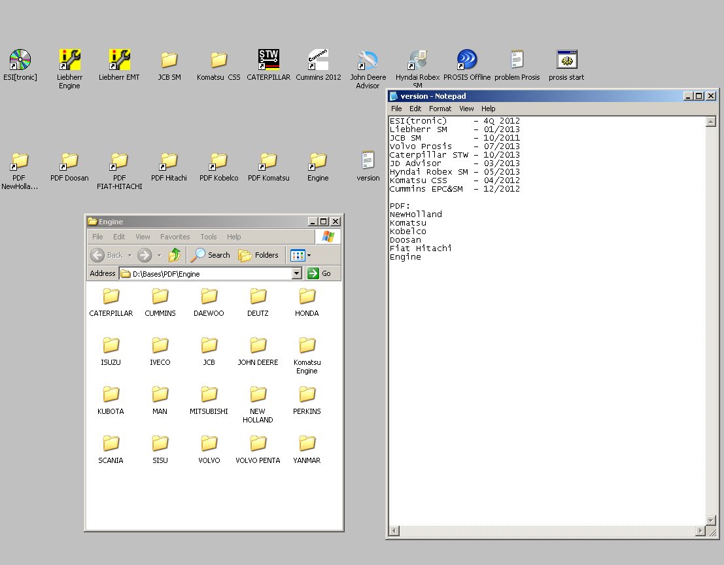Expand the Address bar dropdown
Image resolution: width=724 pixels, height=565 pixels.
click(x=296, y=274)
